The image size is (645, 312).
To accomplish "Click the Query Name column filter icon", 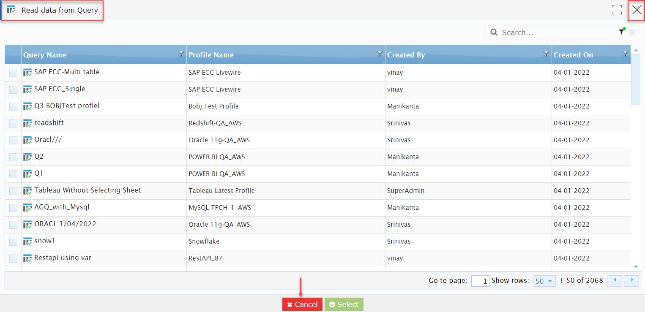I will pos(181,54).
